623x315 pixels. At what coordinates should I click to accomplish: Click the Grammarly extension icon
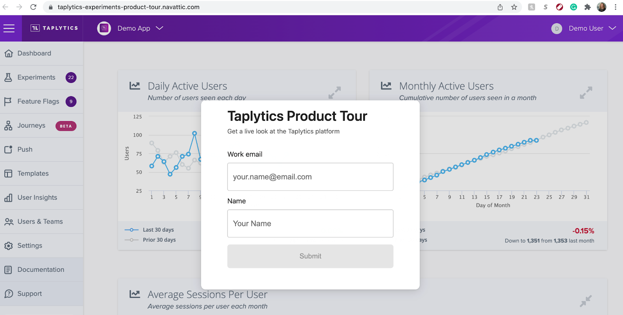point(574,7)
